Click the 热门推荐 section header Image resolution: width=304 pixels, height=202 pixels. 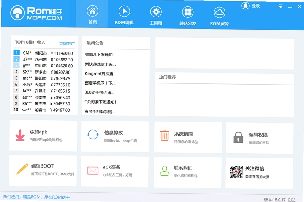point(168,77)
